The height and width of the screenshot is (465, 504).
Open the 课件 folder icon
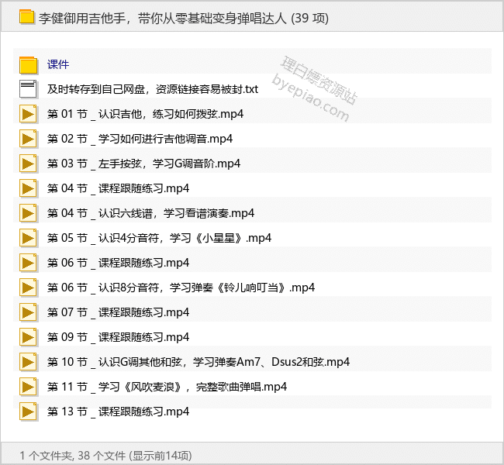[x=28, y=64]
